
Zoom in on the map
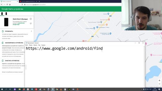[x=159, y=80]
